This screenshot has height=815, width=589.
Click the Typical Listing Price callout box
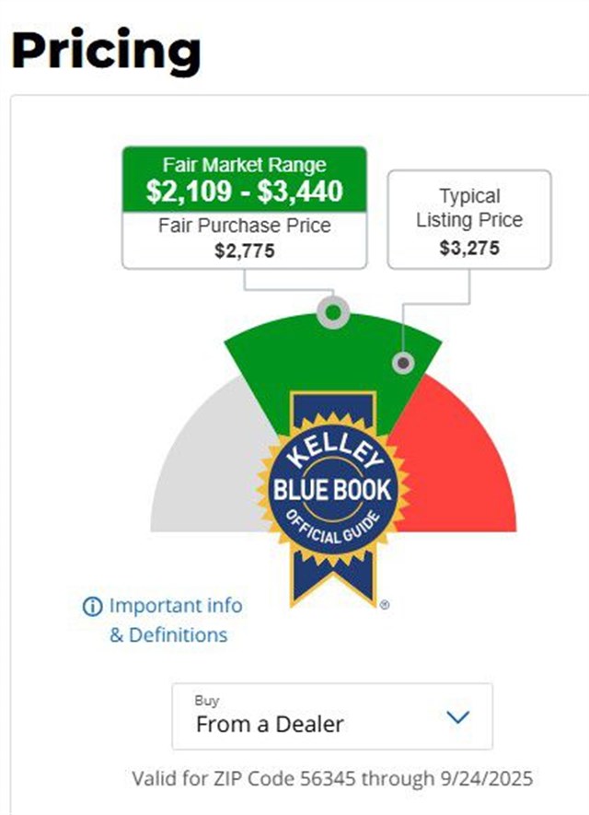468,219
